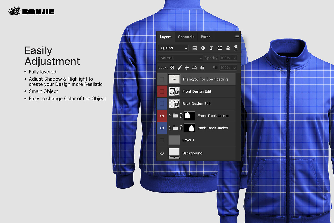Click the Bonjie logo
Viewport: 334px width, 223px height.
coord(31,11)
